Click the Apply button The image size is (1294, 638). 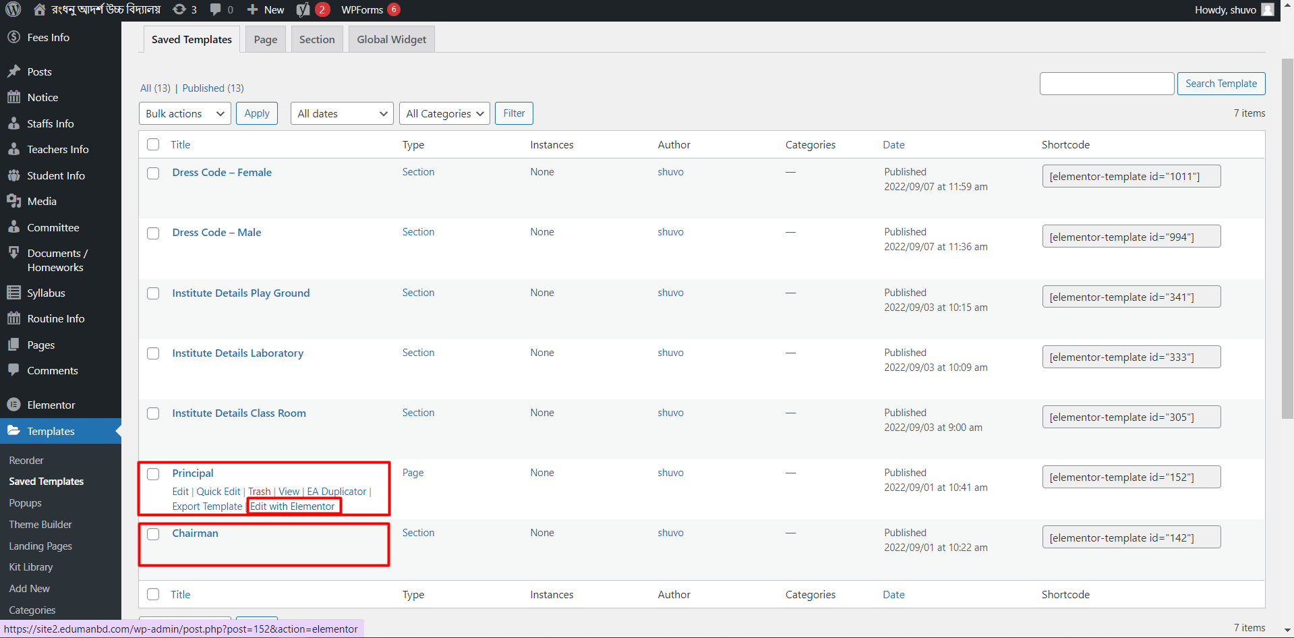pos(257,113)
